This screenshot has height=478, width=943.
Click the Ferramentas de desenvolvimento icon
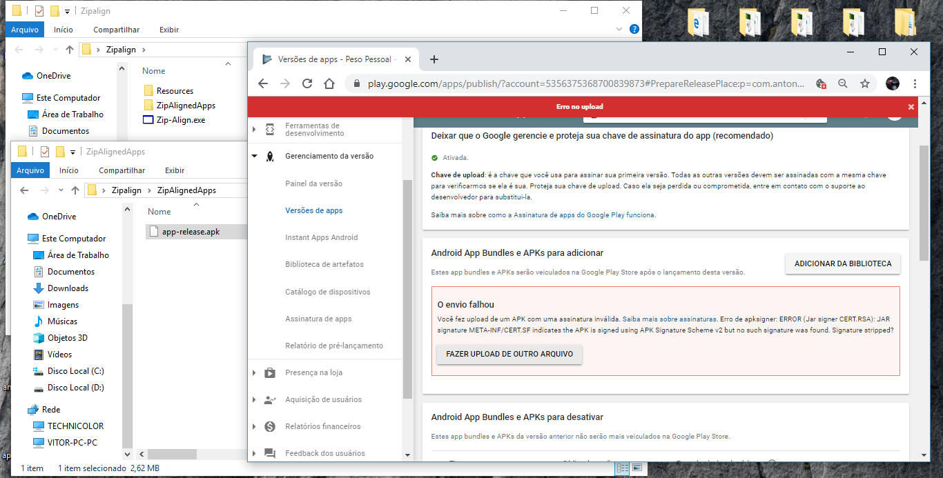tap(270, 130)
